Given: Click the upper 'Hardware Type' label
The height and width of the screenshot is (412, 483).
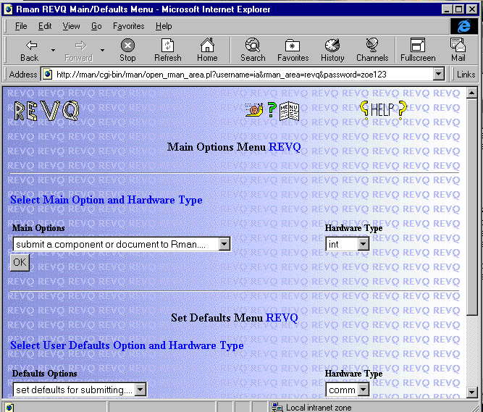Looking at the screenshot, I should click(x=353, y=228).
